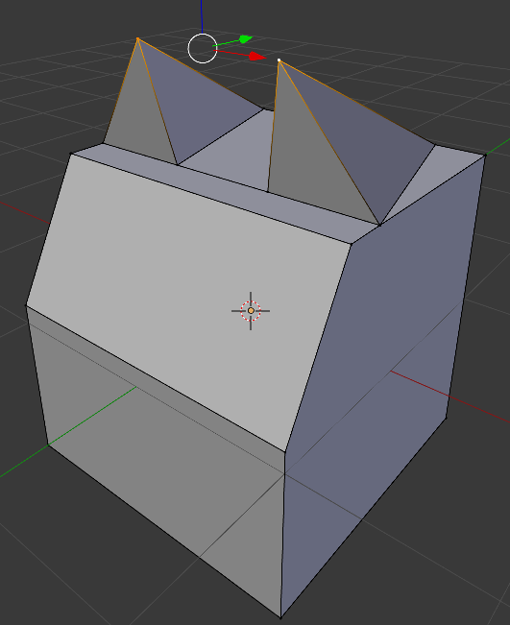Click the white circle of the transform gizmo
The height and width of the screenshot is (625, 510).
pos(203,49)
